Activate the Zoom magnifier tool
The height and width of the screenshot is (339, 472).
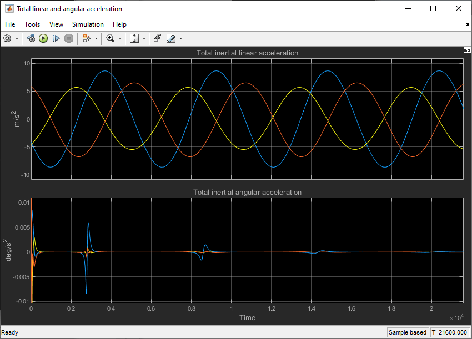(x=112, y=38)
